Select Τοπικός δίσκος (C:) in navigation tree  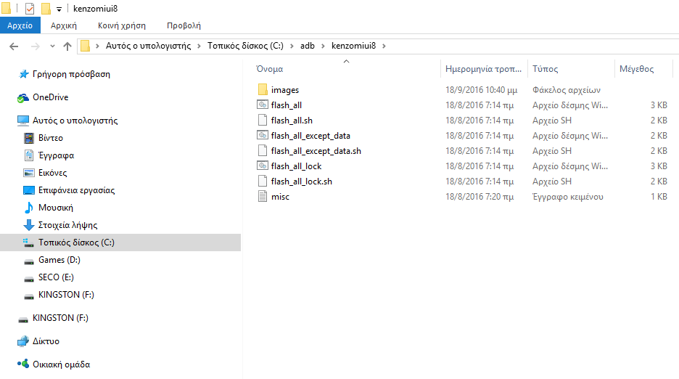tap(76, 243)
